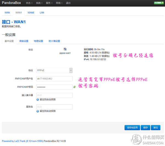Expand the 状态 menu in navbar

[x=29, y=3]
